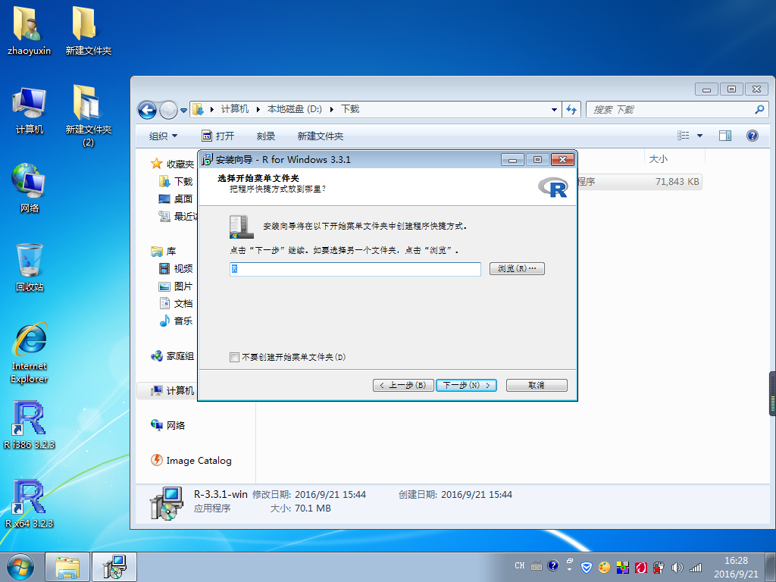The height and width of the screenshot is (582, 776).
Task: Click address bar refresh button
Action: coord(571,110)
